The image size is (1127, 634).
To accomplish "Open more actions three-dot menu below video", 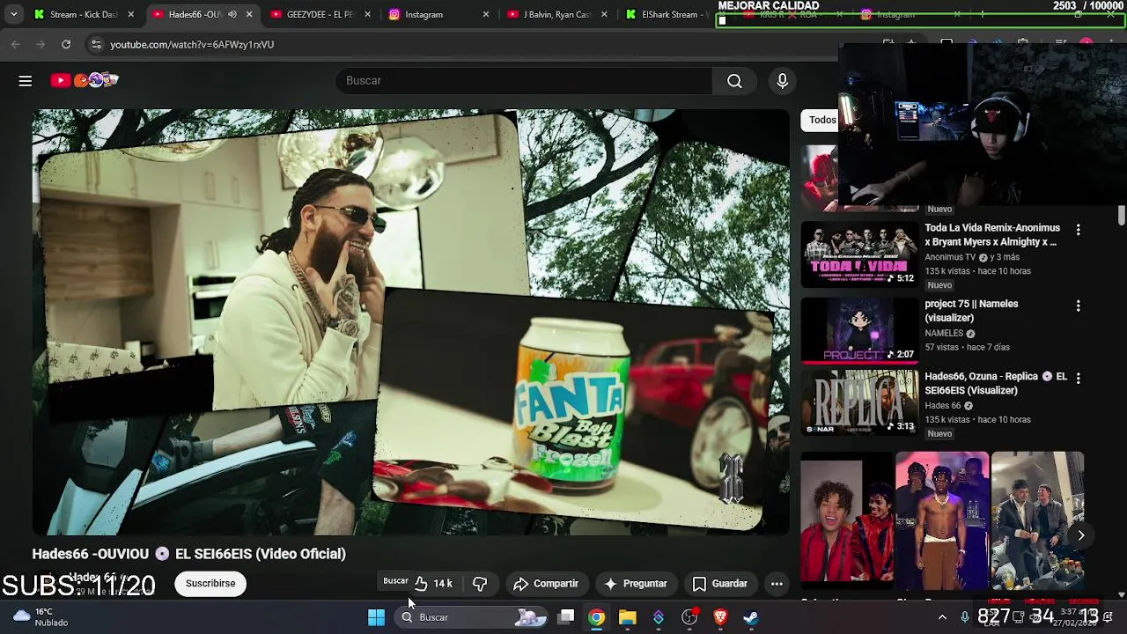I will 777,584.
